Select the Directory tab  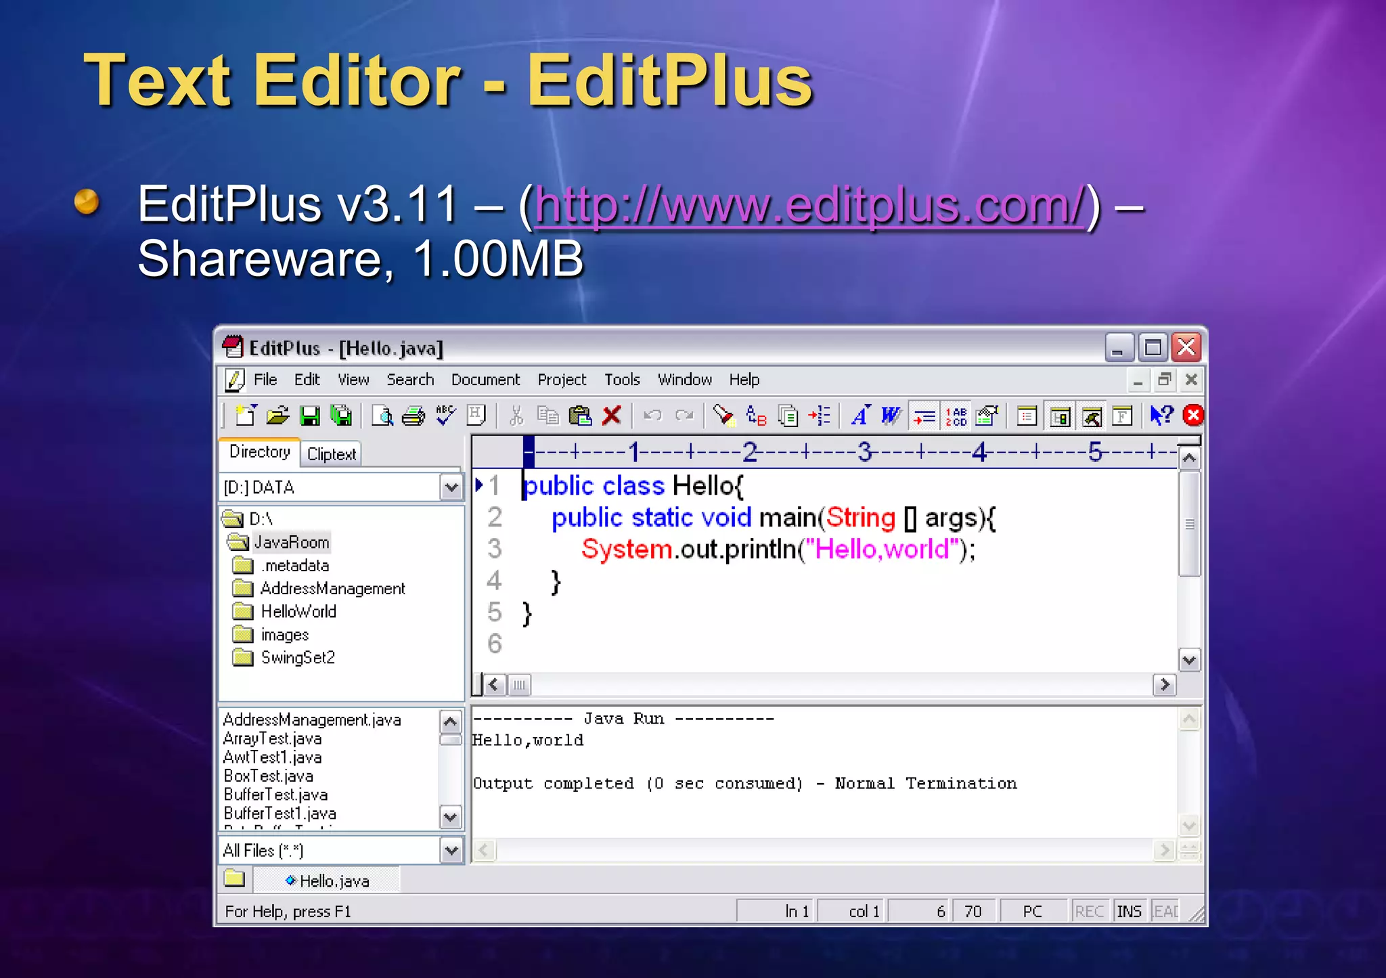(259, 451)
